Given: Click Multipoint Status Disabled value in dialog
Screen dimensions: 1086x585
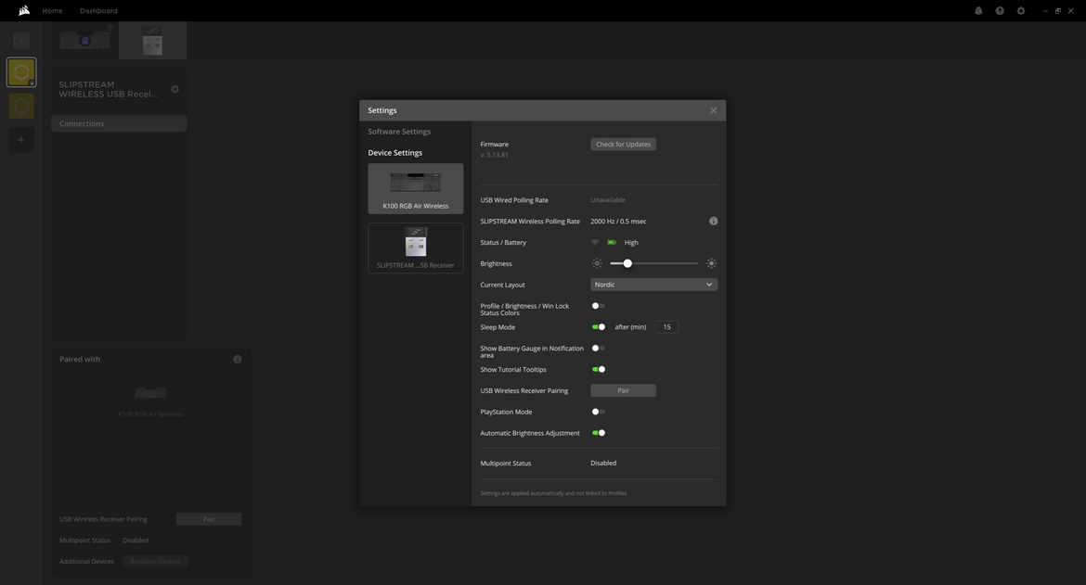Looking at the screenshot, I should (x=603, y=464).
